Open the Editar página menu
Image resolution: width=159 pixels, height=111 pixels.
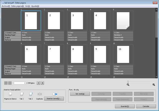[x=18, y=6]
